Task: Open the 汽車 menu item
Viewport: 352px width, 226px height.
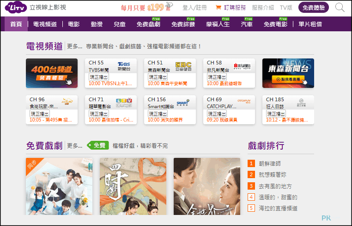Action: (247, 24)
